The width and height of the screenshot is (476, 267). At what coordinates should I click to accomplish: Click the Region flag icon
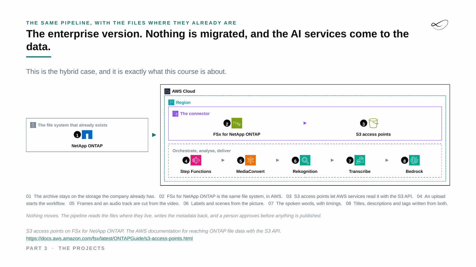tap(171, 102)
